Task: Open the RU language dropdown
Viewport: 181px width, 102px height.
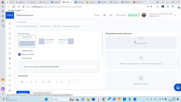Action: (112, 15)
